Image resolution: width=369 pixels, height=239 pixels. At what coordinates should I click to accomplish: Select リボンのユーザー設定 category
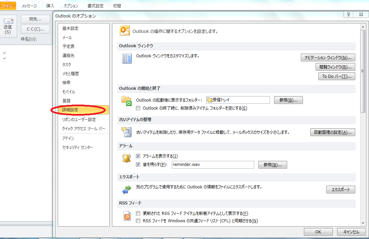(x=84, y=119)
